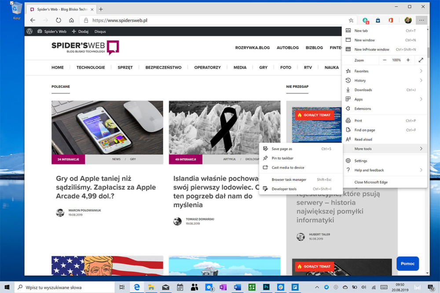Click author Marcin Połowianiuk name
Screen dimensions: 440x293
[x=84, y=210]
